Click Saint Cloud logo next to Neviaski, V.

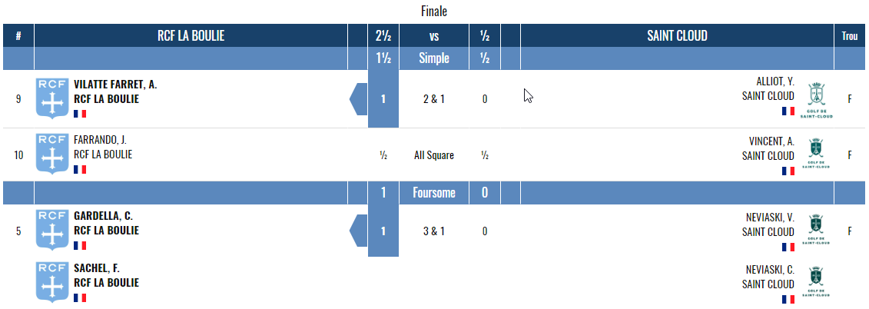click(816, 229)
